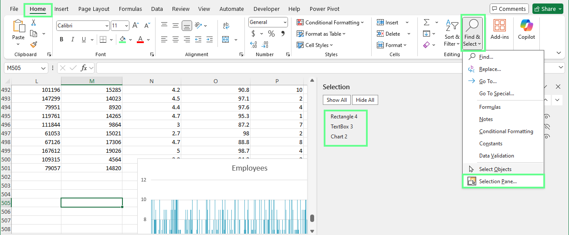569x235 pixels.
Task: Click the Cut scissors icon
Action: (34, 23)
